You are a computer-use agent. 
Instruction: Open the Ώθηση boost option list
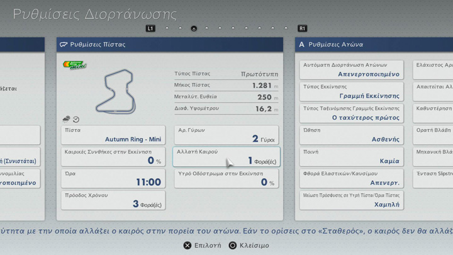[351, 135]
